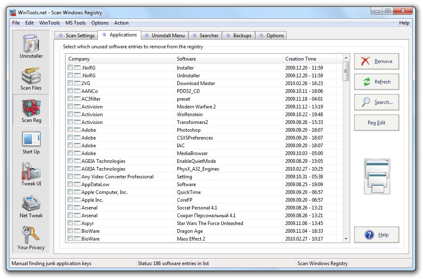
Task: Open the MS Tools menu
Action: [75, 23]
